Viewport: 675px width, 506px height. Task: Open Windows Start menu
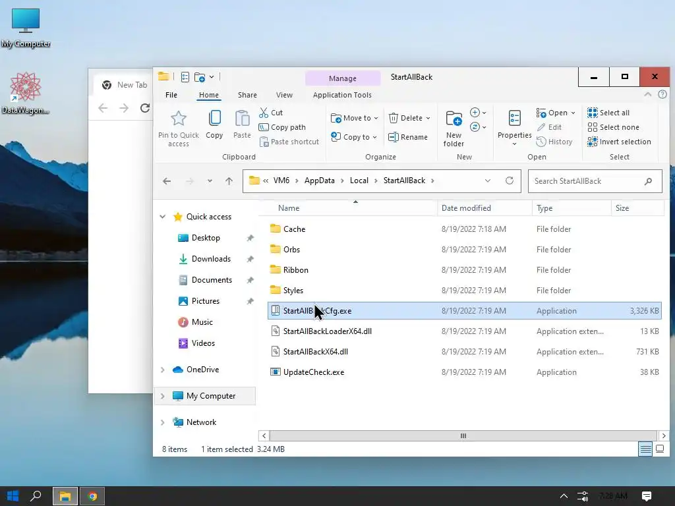(x=13, y=496)
